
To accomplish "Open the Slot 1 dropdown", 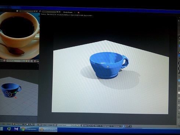I will coord(98,126).
